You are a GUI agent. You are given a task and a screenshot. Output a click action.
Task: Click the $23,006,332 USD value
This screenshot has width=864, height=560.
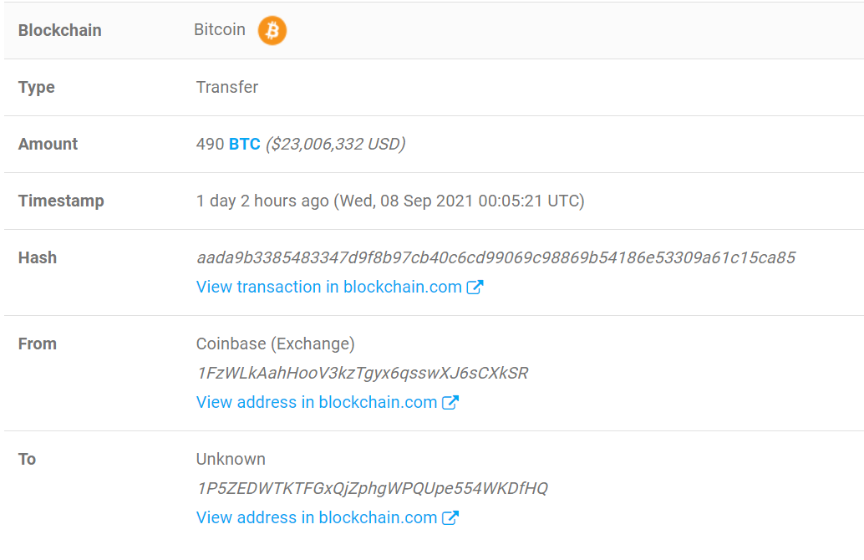tap(335, 145)
